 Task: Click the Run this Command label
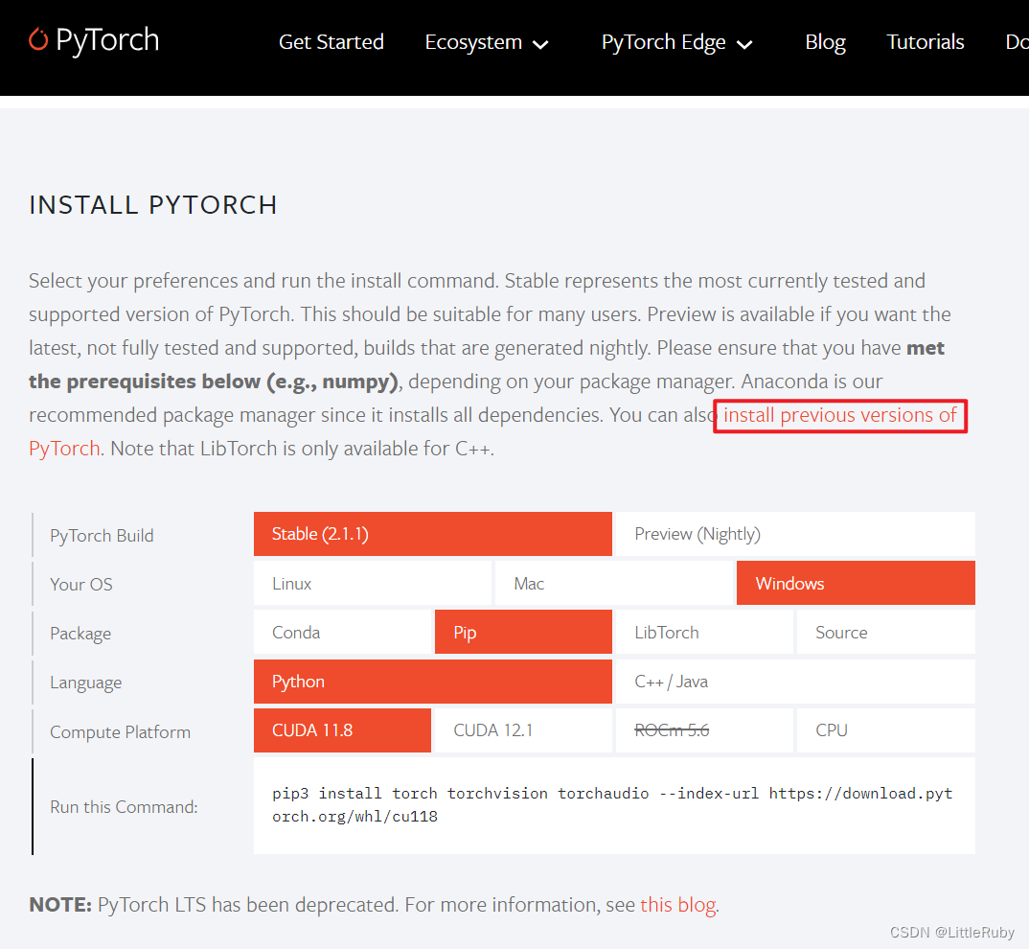[x=124, y=806]
